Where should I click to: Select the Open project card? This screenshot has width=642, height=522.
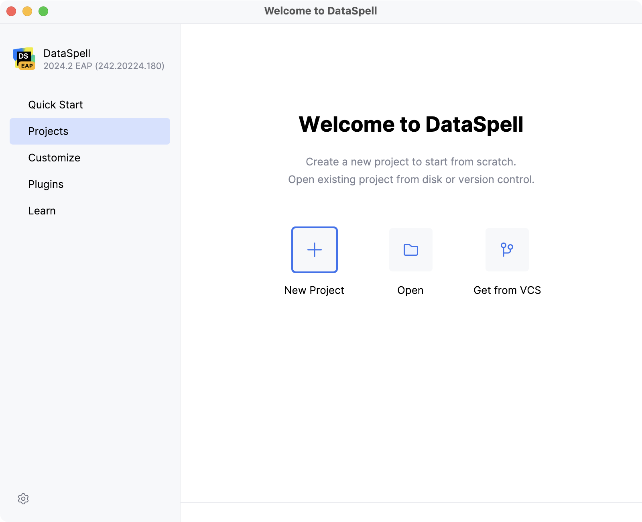pyautogui.click(x=410, y=249)
